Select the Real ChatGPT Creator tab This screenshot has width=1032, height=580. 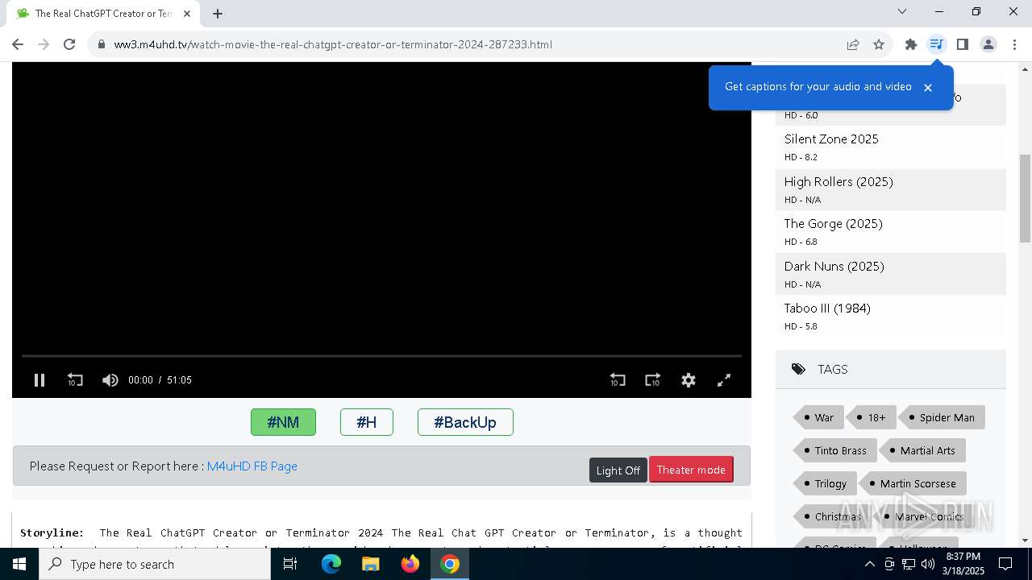[102, 14]
